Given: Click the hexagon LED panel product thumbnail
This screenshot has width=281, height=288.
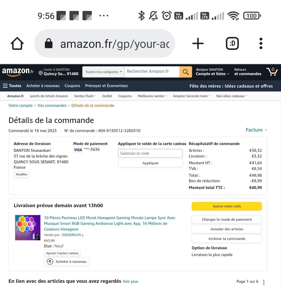Looking at the screenshot, I should (x=28, y=228).
